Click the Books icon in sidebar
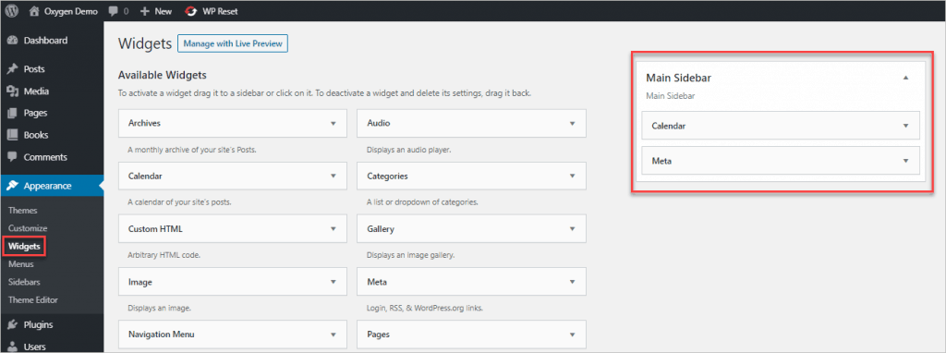This screenshot has width=946, height=353. 12,135
